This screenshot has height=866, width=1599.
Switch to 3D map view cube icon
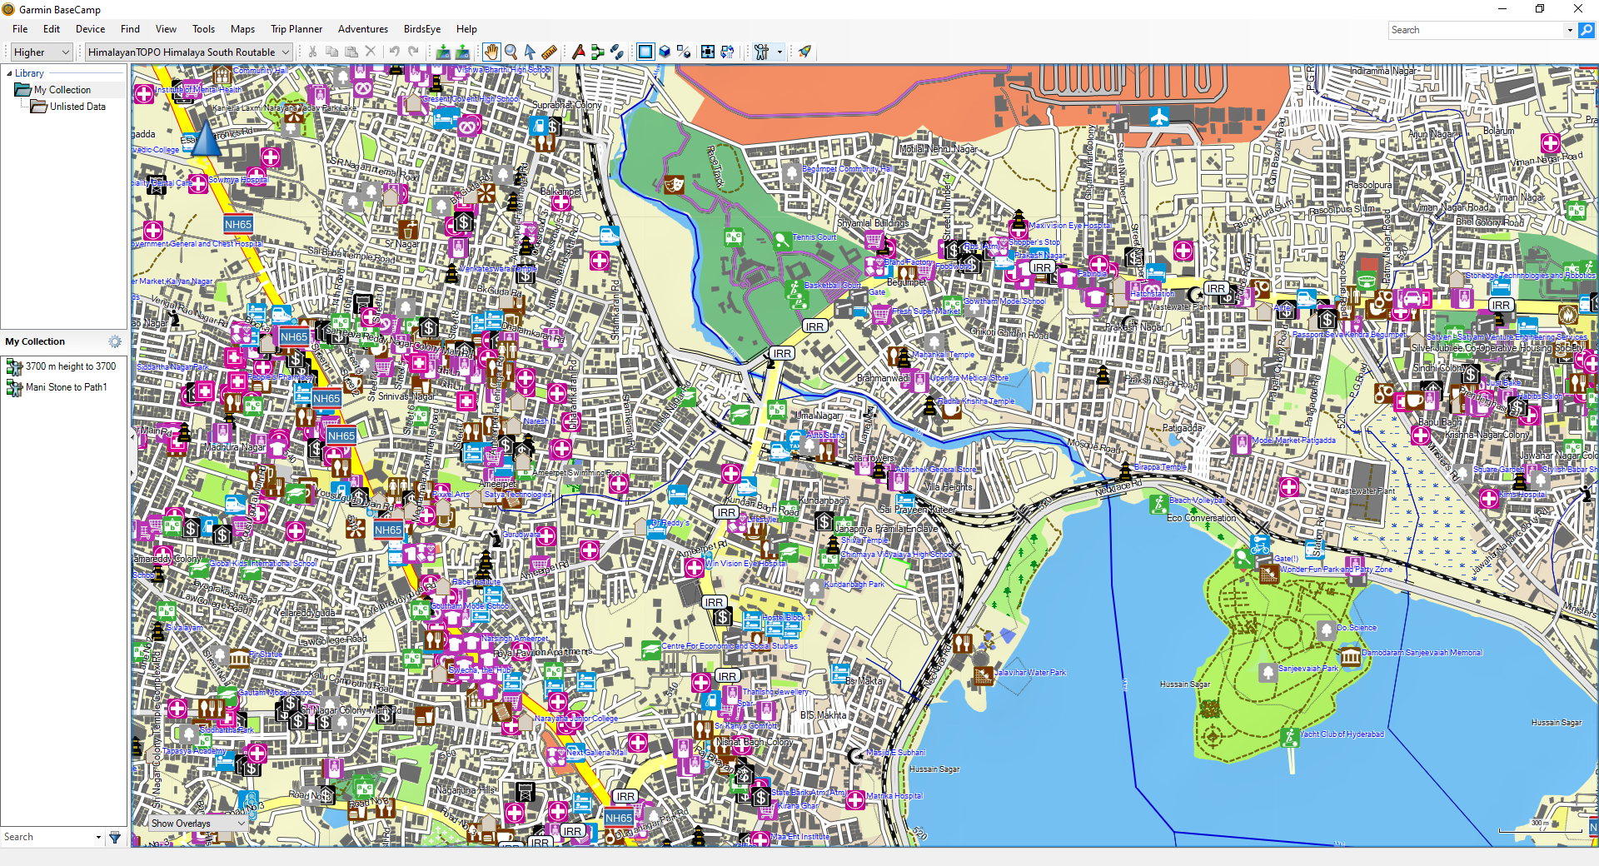[665, 52]
